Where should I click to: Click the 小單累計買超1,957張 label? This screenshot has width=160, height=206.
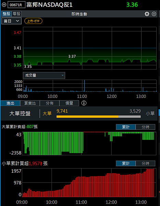[25, 163]
